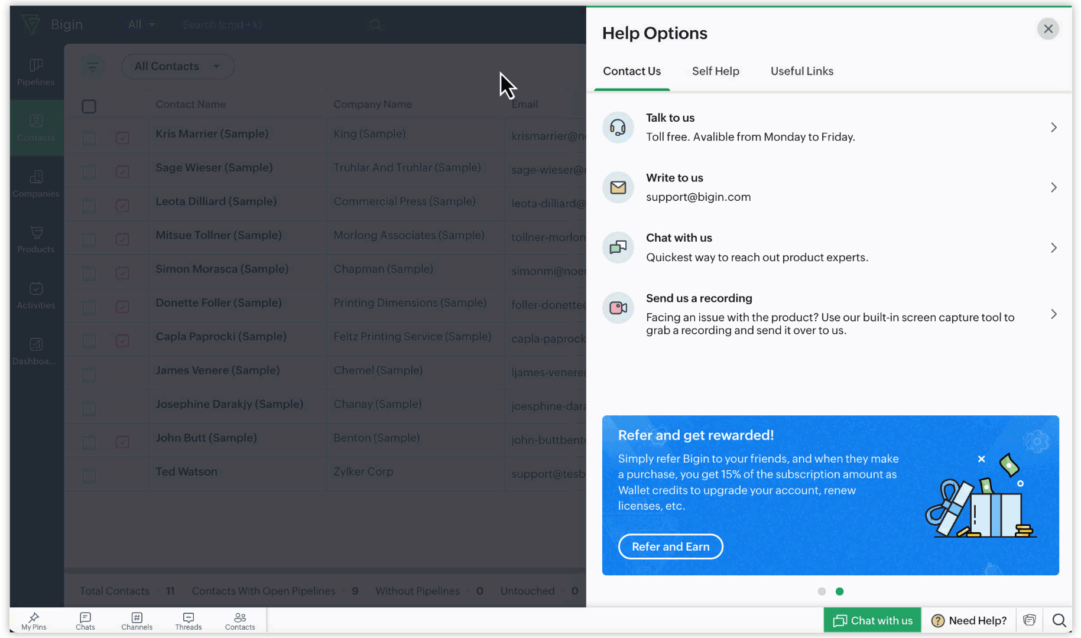Select checkbox for Sage Wieser (Sample)
1081x638 pixels.
(89, 172)
